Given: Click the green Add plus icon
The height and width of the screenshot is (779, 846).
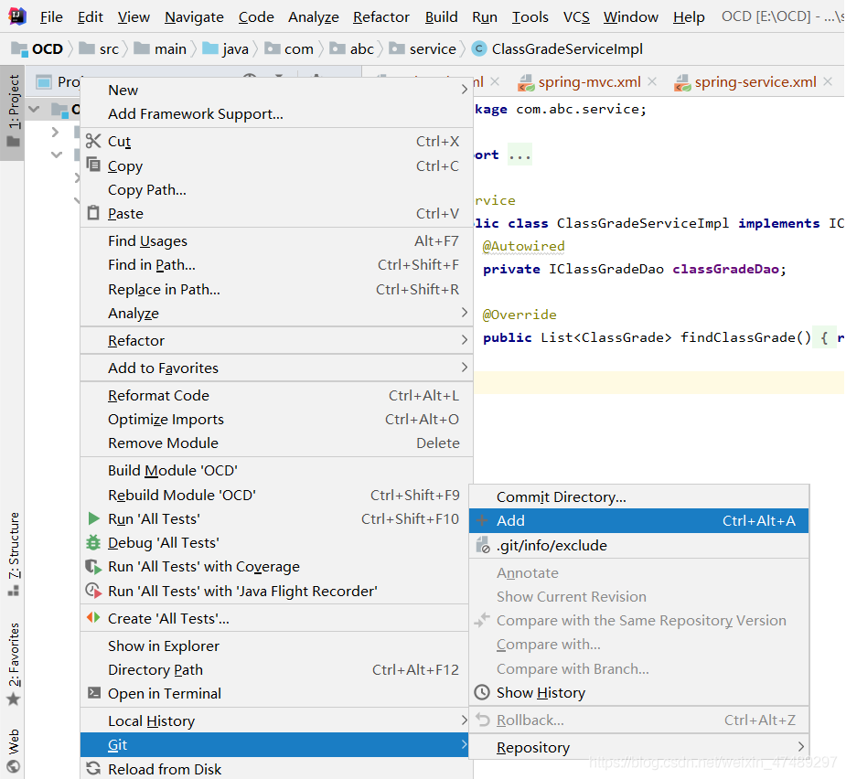Looking at the screenshot, I should [x=482, y=519].
